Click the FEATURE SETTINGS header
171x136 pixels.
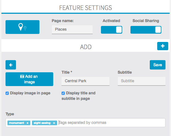[85, 7]
